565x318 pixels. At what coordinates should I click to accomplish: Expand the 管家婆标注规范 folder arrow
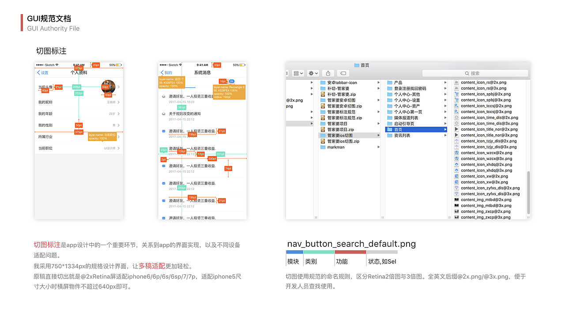378,112
